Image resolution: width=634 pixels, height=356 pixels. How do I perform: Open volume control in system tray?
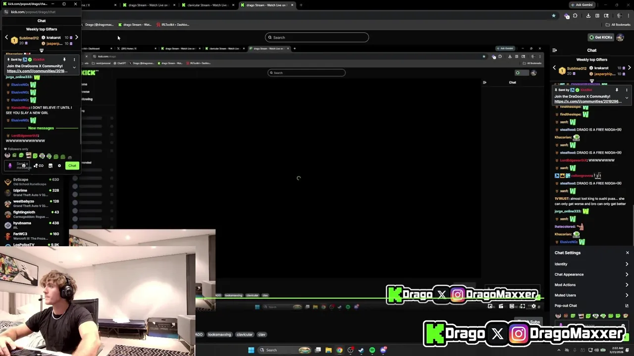(596, 350)
